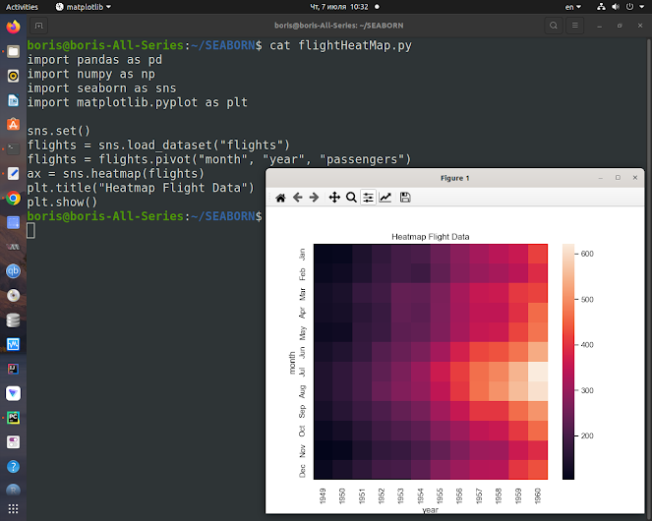The width and height of the screenshot is (652, 521).
Task: Open qBittorrent from the dock
Action: 14,271
